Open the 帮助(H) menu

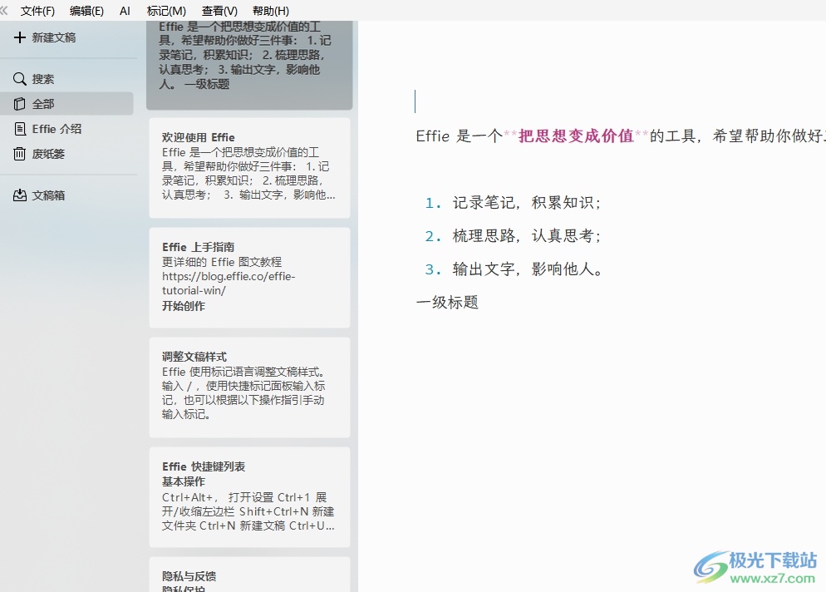pos(271,11)
